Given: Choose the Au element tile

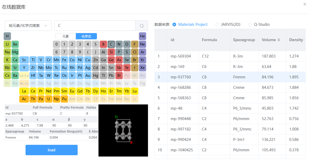Looking at the screenshot, I should coord(88,76).
